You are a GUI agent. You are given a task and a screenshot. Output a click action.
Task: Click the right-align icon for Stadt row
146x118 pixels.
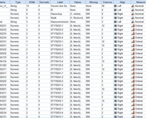coord(115,18)
